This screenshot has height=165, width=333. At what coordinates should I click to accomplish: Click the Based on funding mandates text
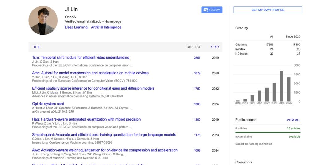pyautogui.click(x=253, y=144)
